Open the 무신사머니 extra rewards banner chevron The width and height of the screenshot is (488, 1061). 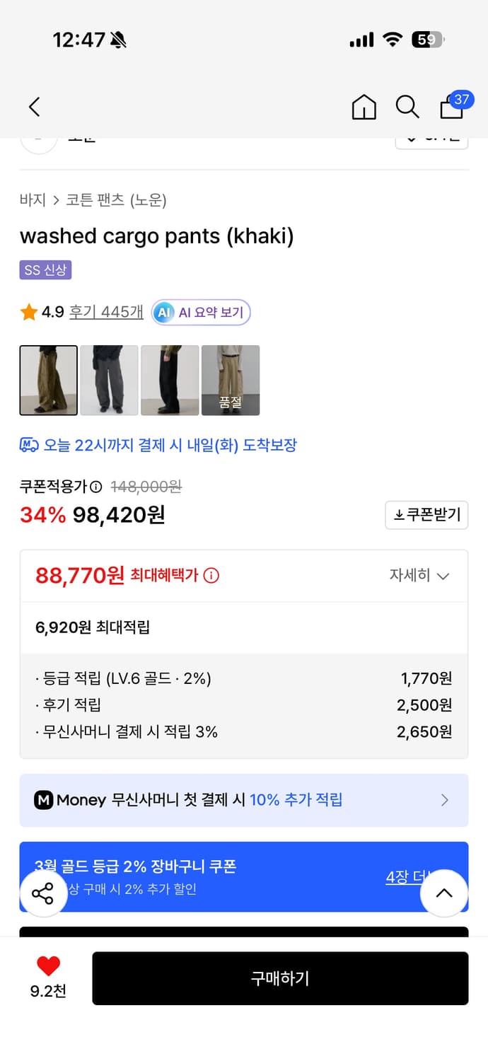[445, 800]
